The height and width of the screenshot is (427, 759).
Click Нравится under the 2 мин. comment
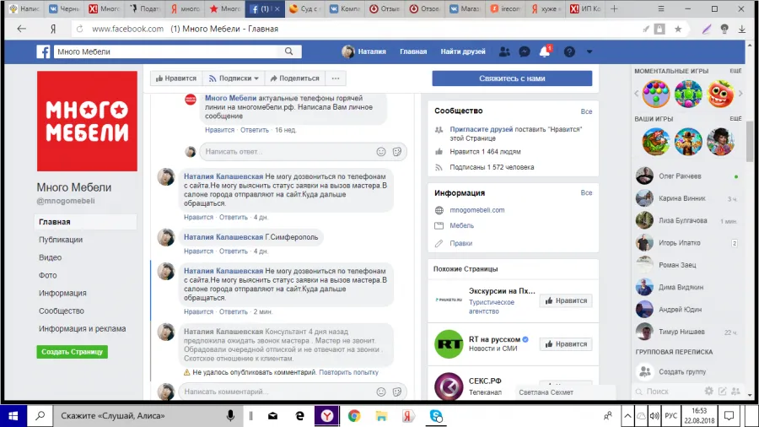tap(198, 311)
